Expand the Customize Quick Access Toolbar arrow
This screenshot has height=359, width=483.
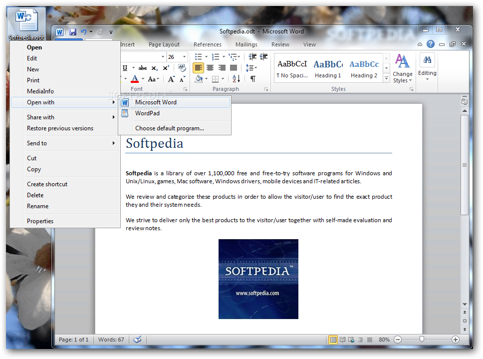(111, 32)
